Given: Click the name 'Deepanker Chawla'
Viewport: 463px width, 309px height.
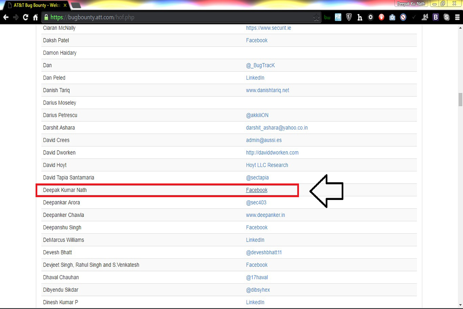Looking at the screenshot, I should [x=63, y=215].
